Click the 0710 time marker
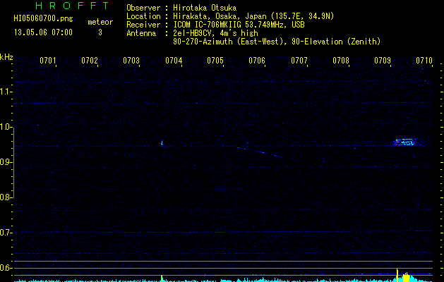The height and width of the screenshot is (282, 444). point(424,61)
